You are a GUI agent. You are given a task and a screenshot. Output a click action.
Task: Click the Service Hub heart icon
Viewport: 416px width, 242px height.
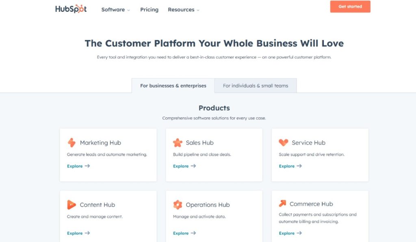click(284, 143)
